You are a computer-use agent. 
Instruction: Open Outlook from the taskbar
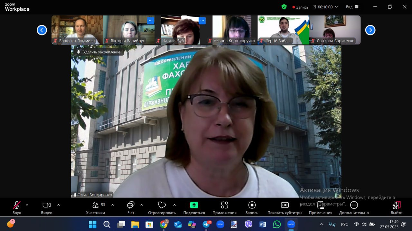point(178,224)
